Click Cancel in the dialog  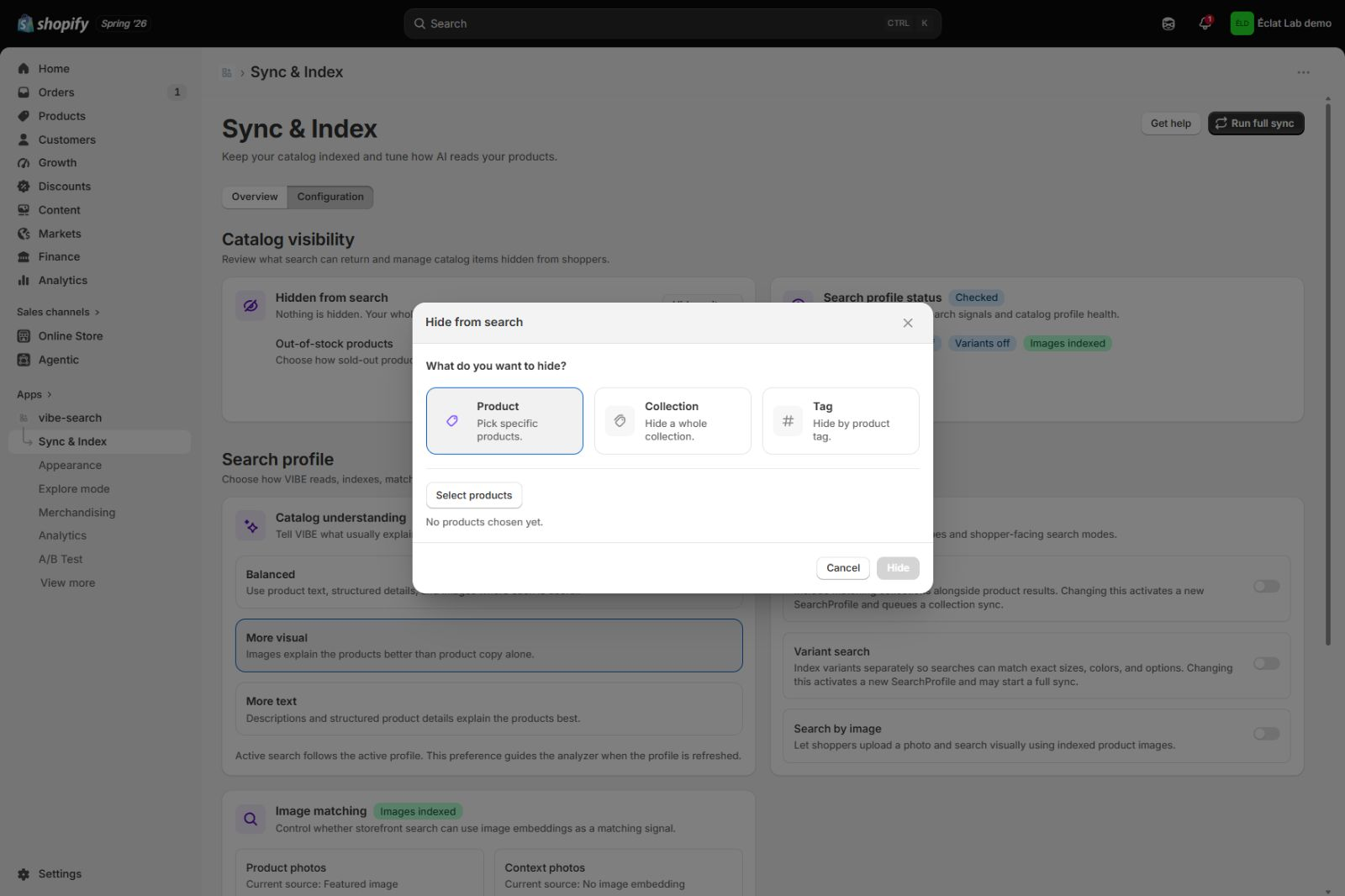[x=842, y=568]
